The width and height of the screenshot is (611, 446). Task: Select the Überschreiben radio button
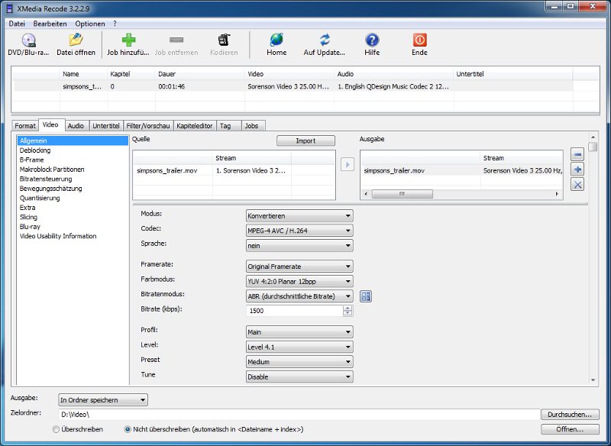coord(56,429)
